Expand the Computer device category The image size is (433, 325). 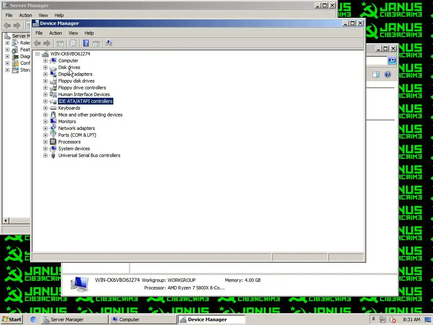45,61
